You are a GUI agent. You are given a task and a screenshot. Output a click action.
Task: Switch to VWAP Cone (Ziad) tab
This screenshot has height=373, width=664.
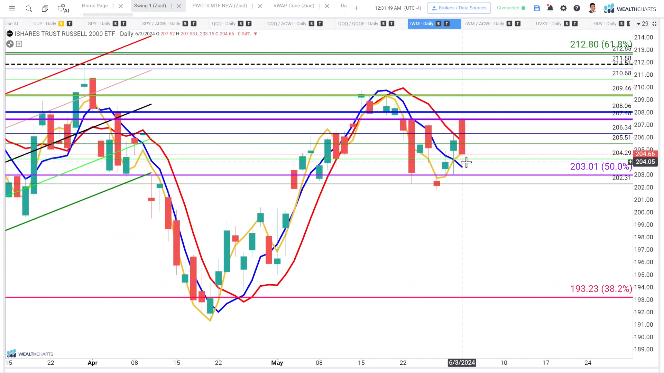pyautogui.click(x=294, y=6)
